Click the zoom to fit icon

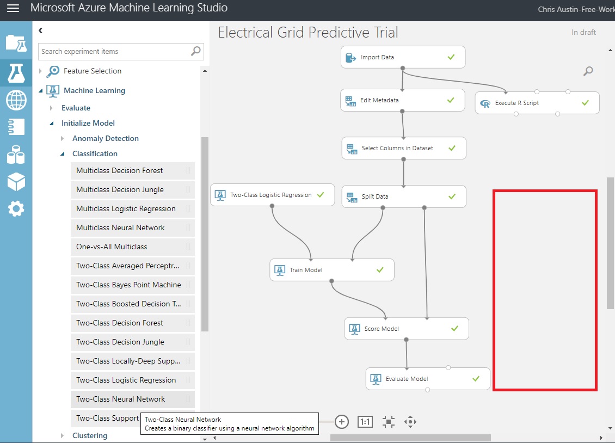[388, 422]
